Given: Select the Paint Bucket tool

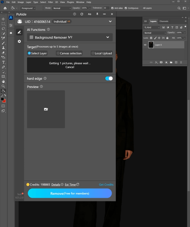Looking at the screenshot, I should (x=3, y=91).
